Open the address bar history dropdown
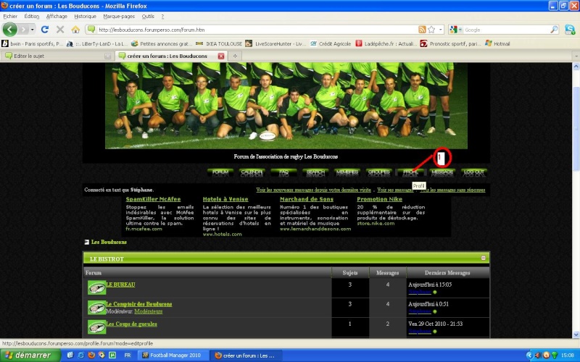This screenshot has width=580, height=362. (441, 30)
